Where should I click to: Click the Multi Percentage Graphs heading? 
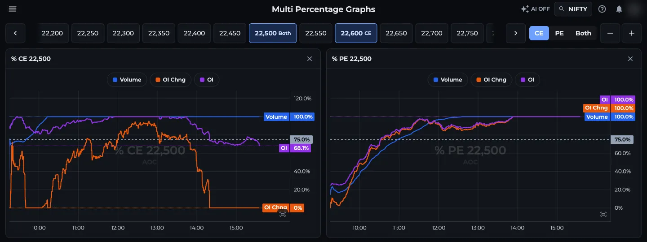[323, 9]
